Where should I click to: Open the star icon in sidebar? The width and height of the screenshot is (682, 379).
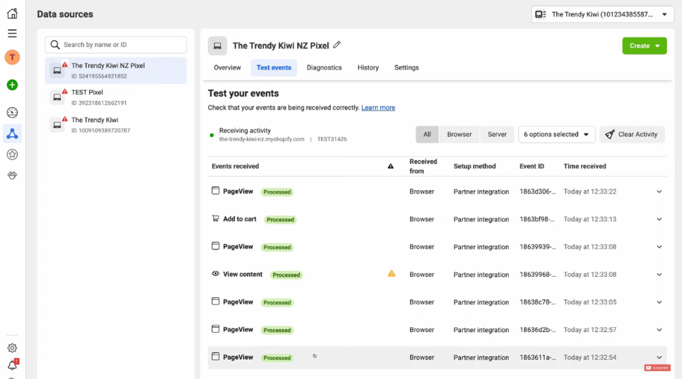click(12, 154)
